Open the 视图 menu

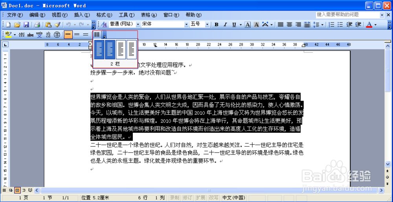pyautogui.click(x=60, y=15)
